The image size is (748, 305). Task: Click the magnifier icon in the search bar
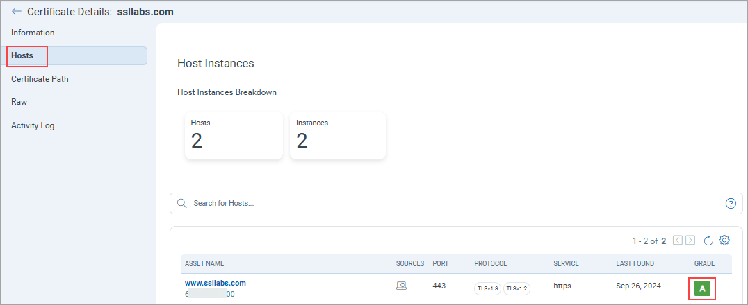(x=181, y=203)
